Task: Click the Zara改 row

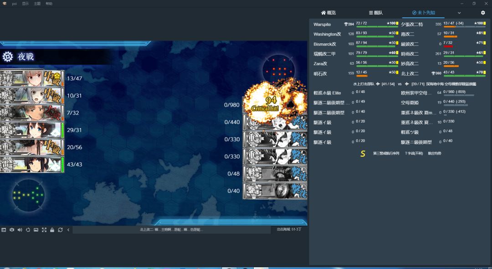Action: click(355, 63)
